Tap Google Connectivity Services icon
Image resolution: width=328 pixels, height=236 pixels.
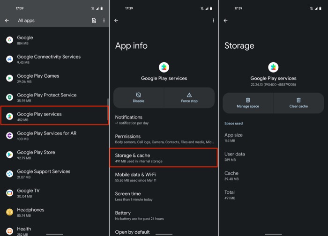(9, 59)
